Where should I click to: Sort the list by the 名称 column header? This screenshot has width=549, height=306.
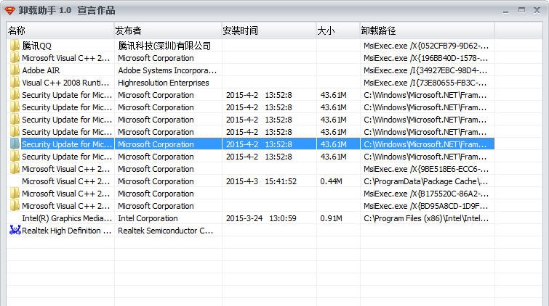click(60, 30)
